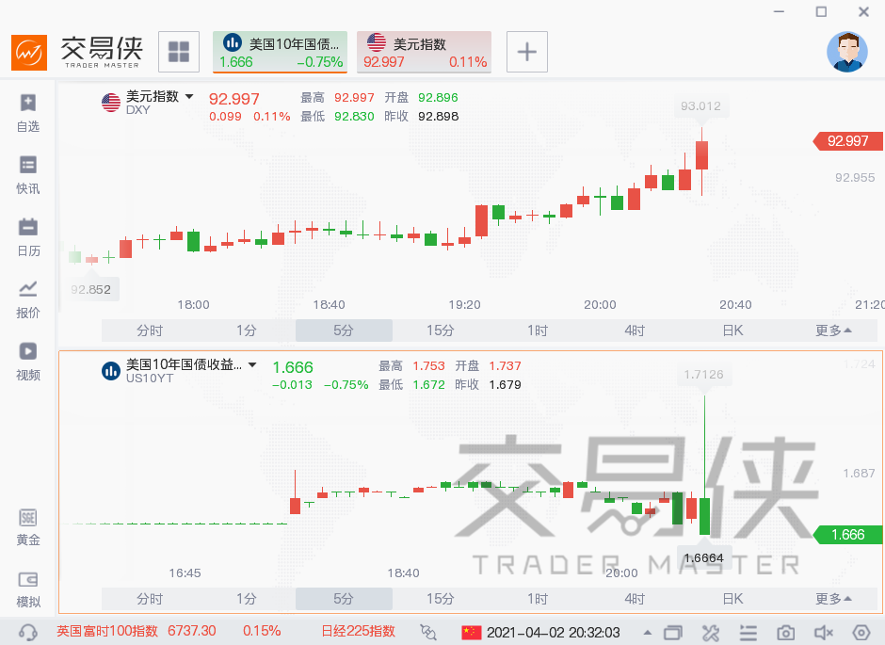Select 5分 timeframe in the US10YT chart
The width and height of the screenshot is (885, 645).
click(x=344, y=599)
